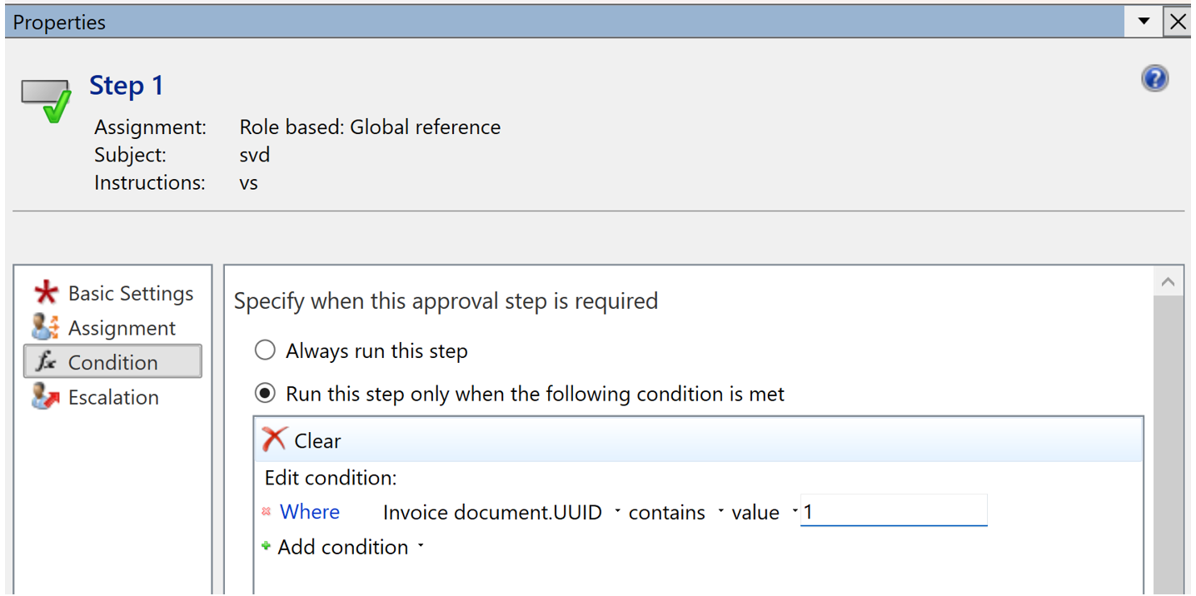Click the red asterisk Basic Settings icon
Viewport: 1196px width, 596px height.
(46, 293)
